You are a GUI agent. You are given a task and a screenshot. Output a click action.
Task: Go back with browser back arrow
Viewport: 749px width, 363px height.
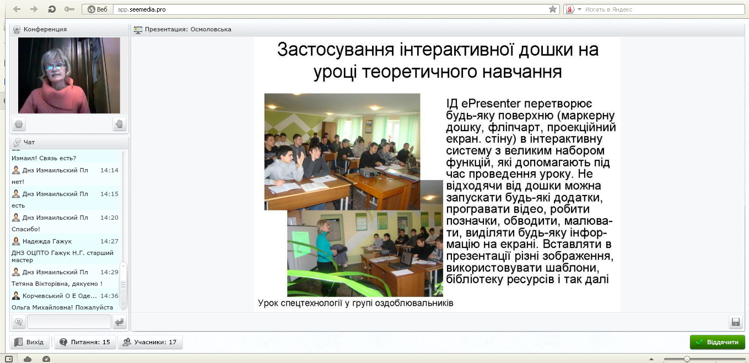pyautogui.click(x=17, y=9)
